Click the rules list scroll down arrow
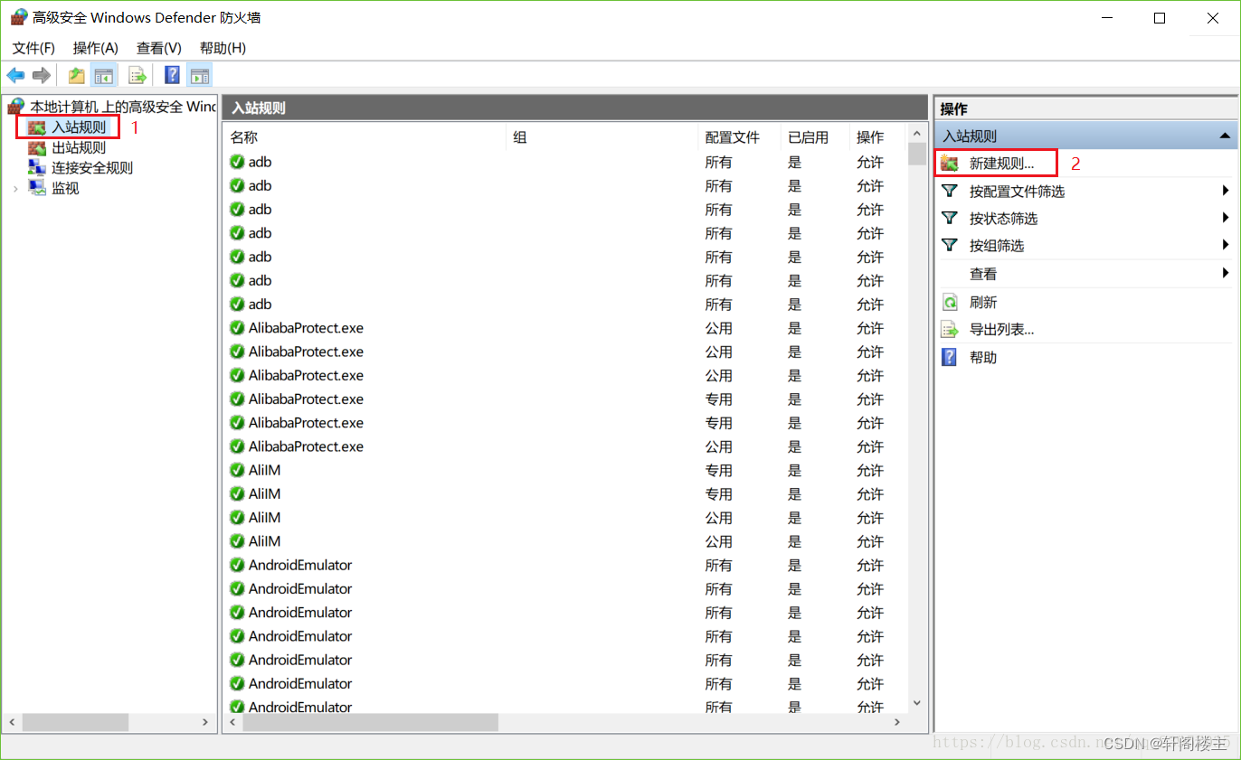Image resolution: width=1241 pixels, height=760 pixels. [917, 703]
